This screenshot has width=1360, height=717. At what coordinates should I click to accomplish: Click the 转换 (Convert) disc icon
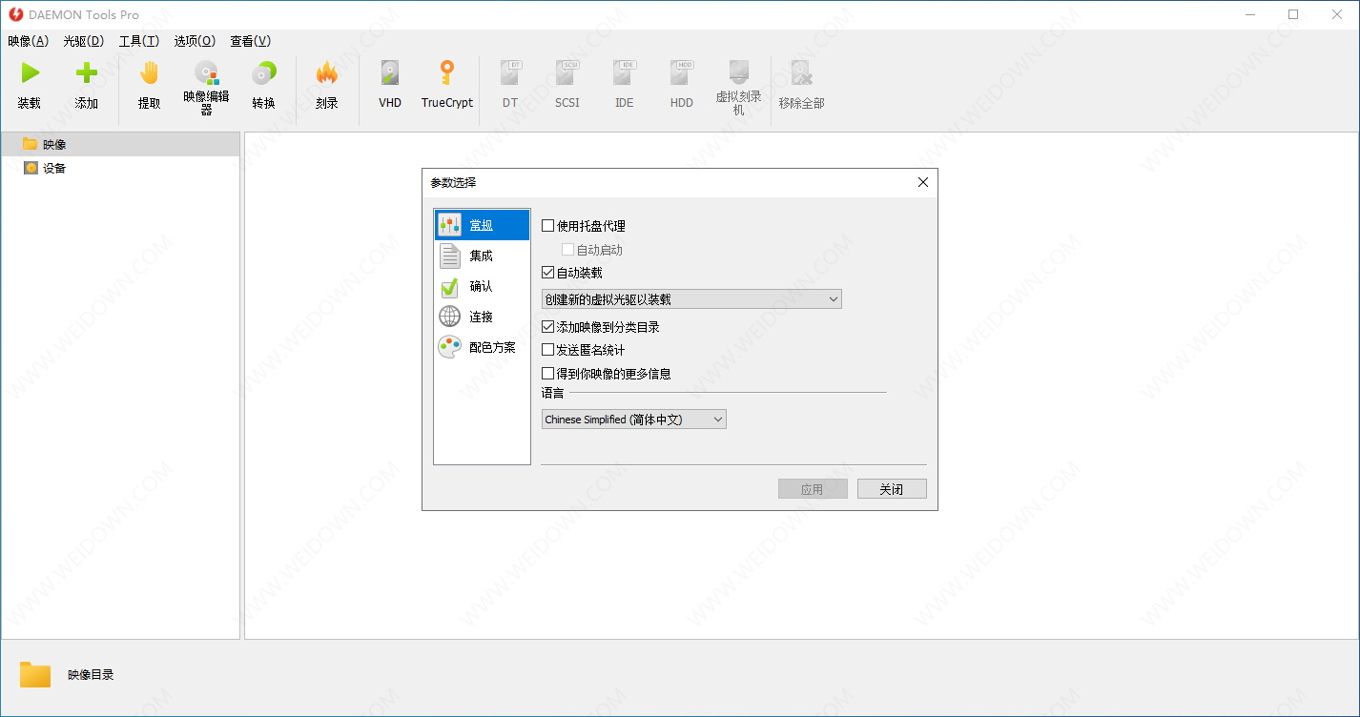pos(263,73)
